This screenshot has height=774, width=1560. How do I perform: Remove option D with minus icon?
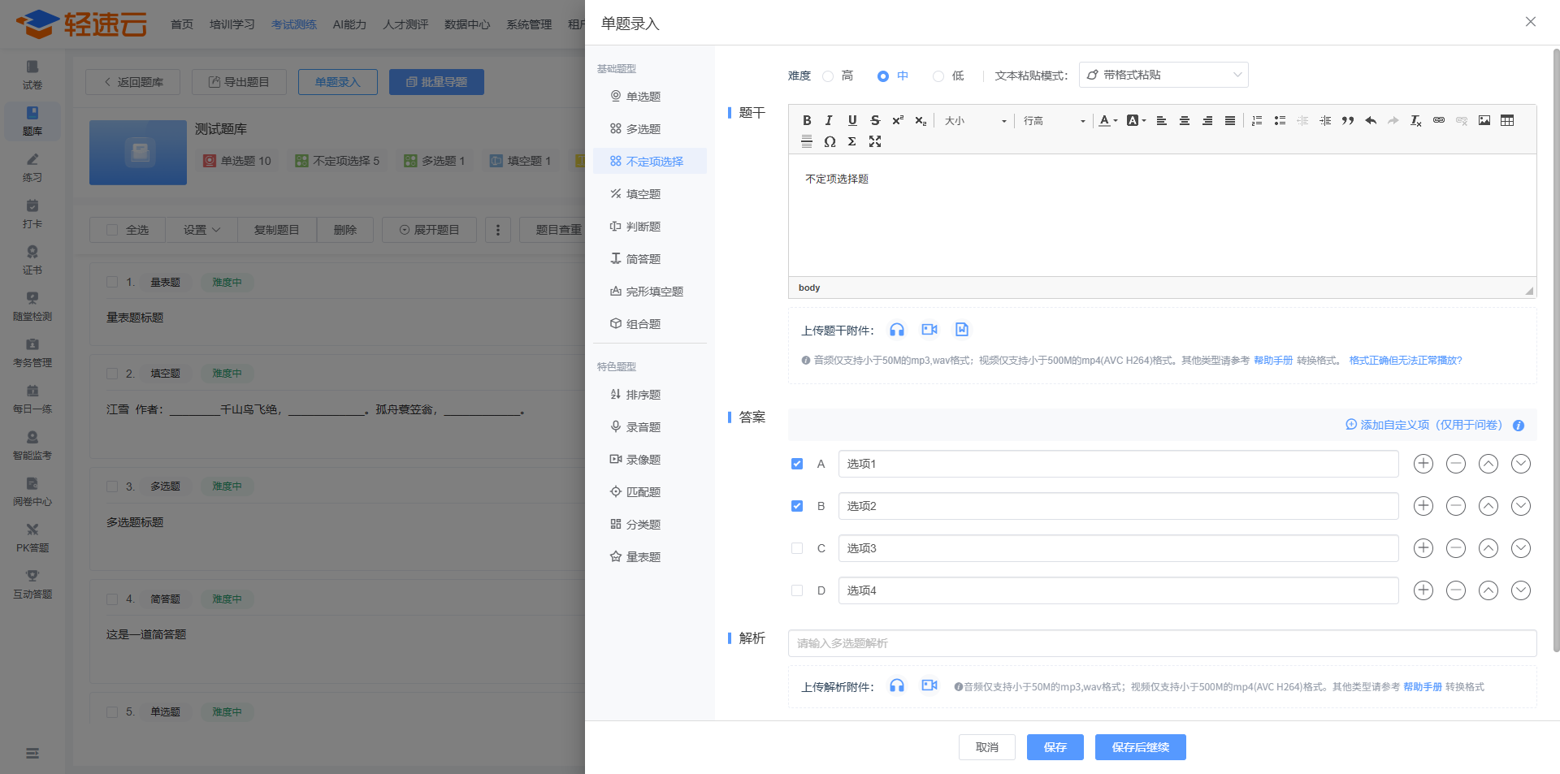click(x=1456, y=590)
